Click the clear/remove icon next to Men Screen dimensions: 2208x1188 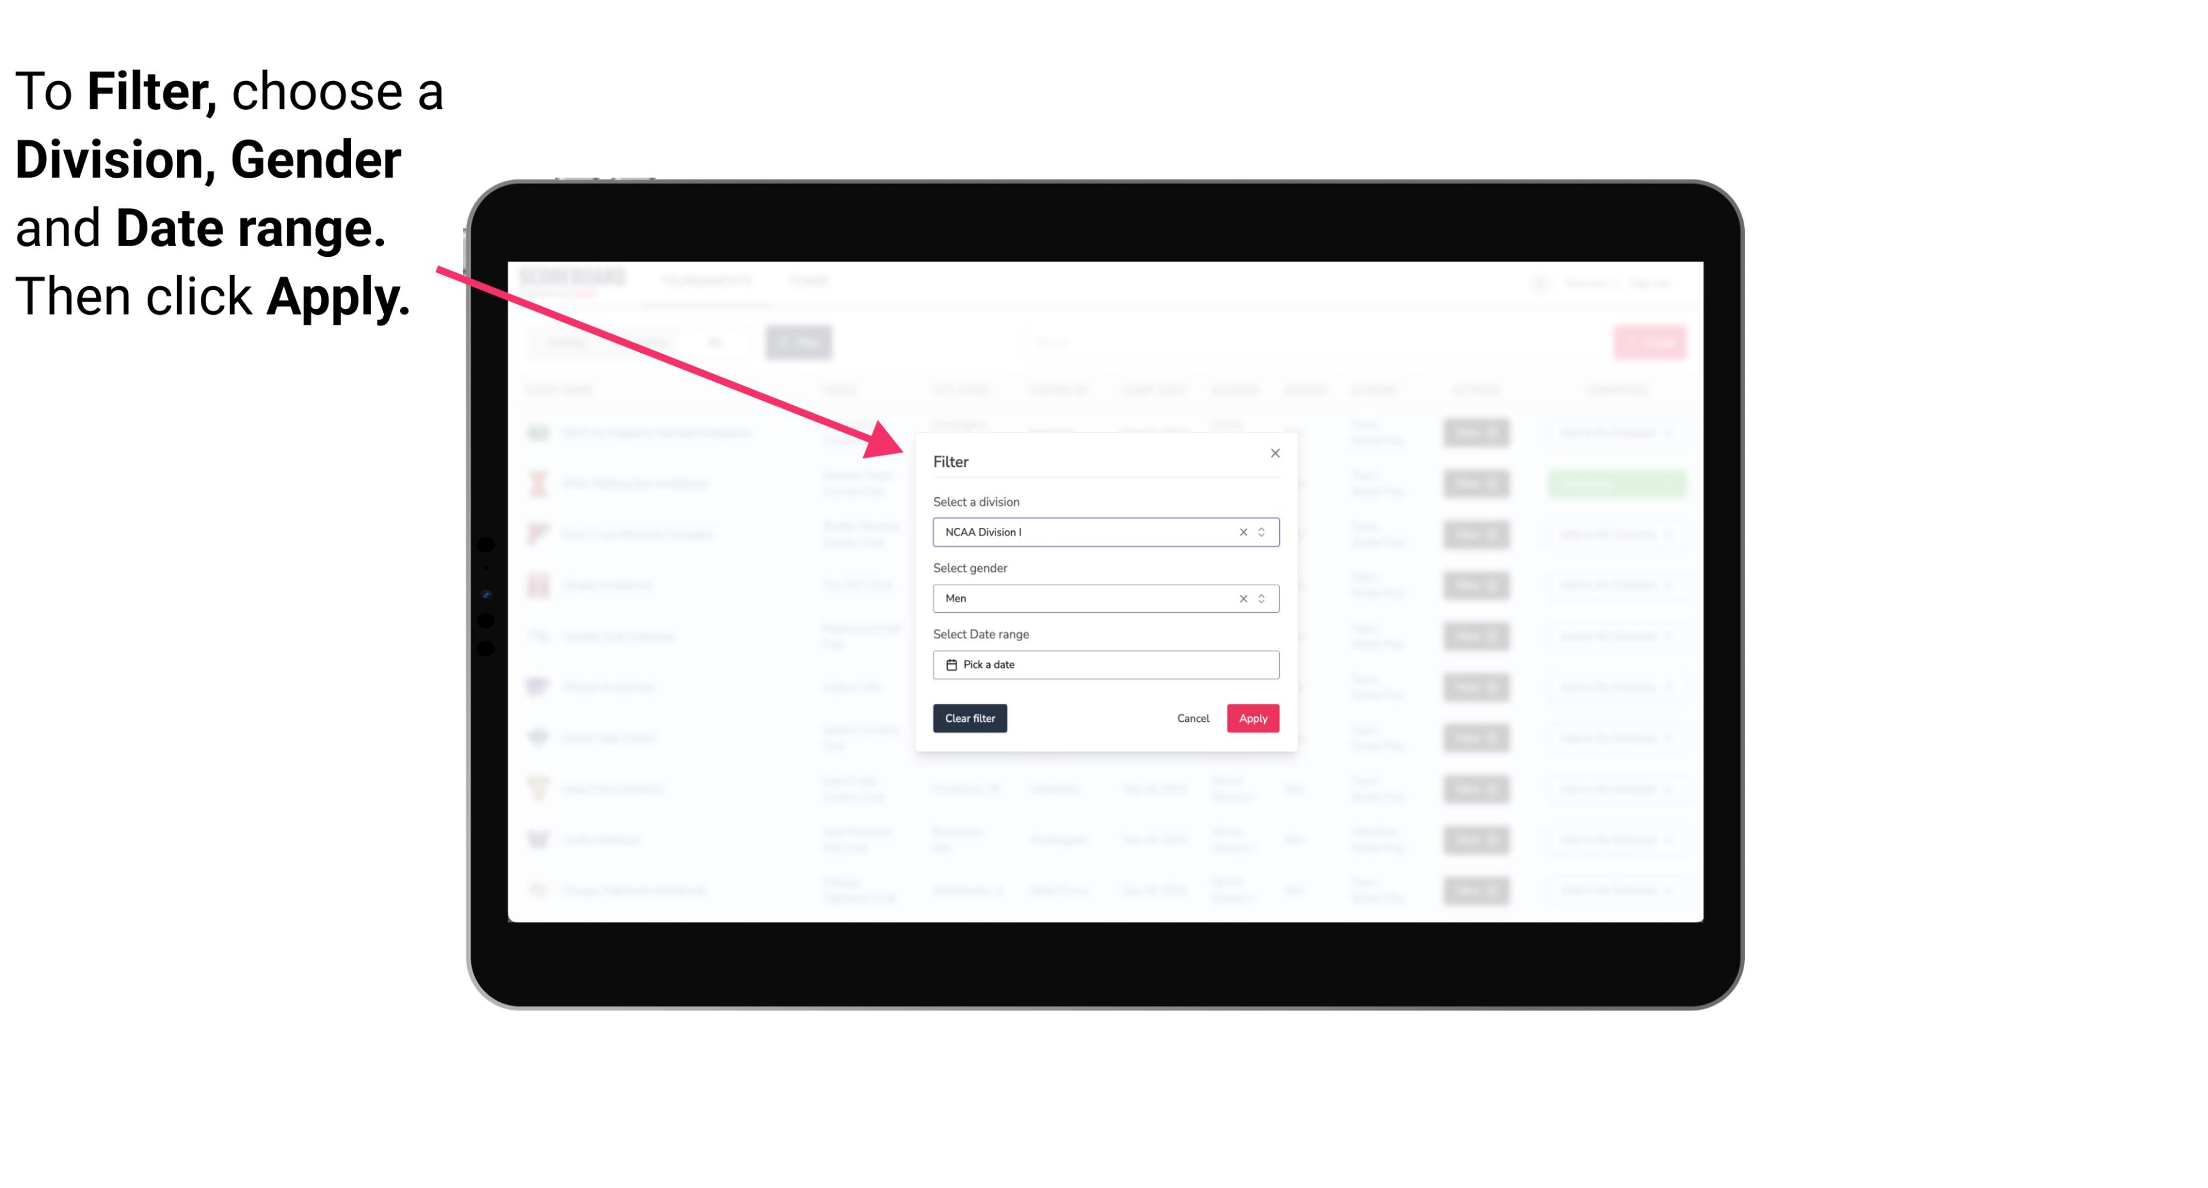pyautogui.click(x=1244, y=598)
